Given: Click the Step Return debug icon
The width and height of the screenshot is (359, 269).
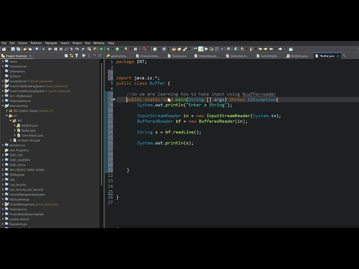Looking at the screenshot, I should pos(82,49).
